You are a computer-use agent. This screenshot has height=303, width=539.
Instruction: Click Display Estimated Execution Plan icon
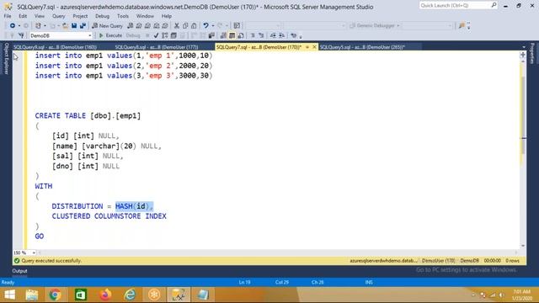(165, 35)
